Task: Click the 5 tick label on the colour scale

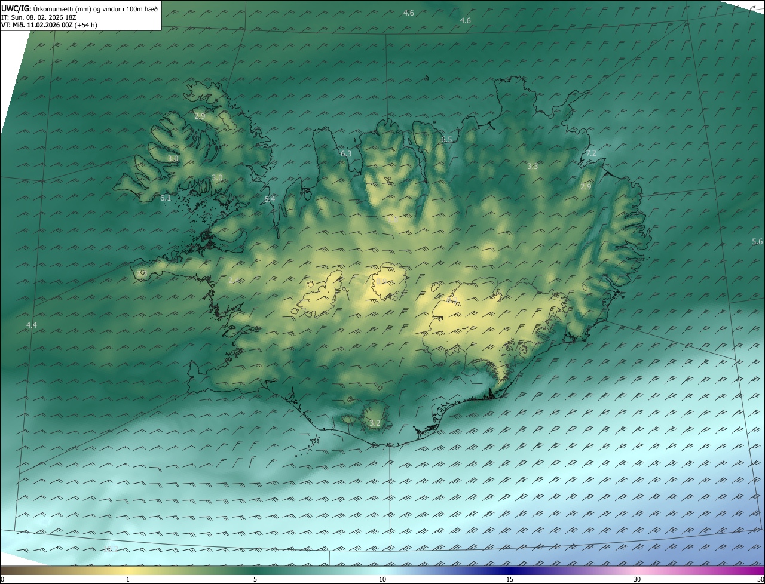Action: coord(255,580)
